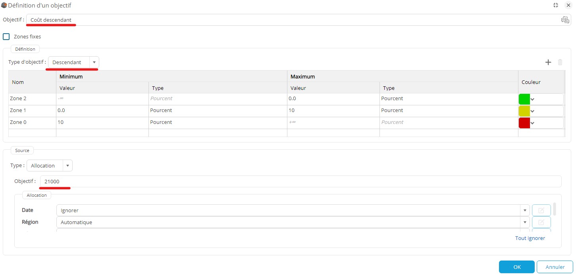Enable the Zones fixes checkbox
Image resolution: width=576 pixels, height=274 pixels.
tap(6, 36)
